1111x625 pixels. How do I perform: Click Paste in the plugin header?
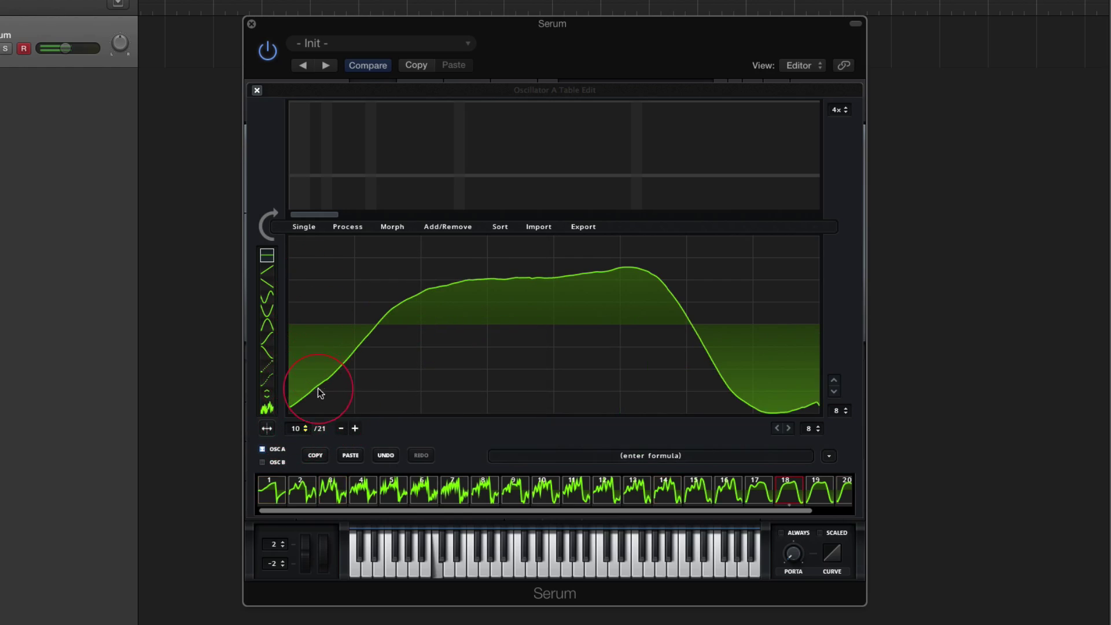454,65
